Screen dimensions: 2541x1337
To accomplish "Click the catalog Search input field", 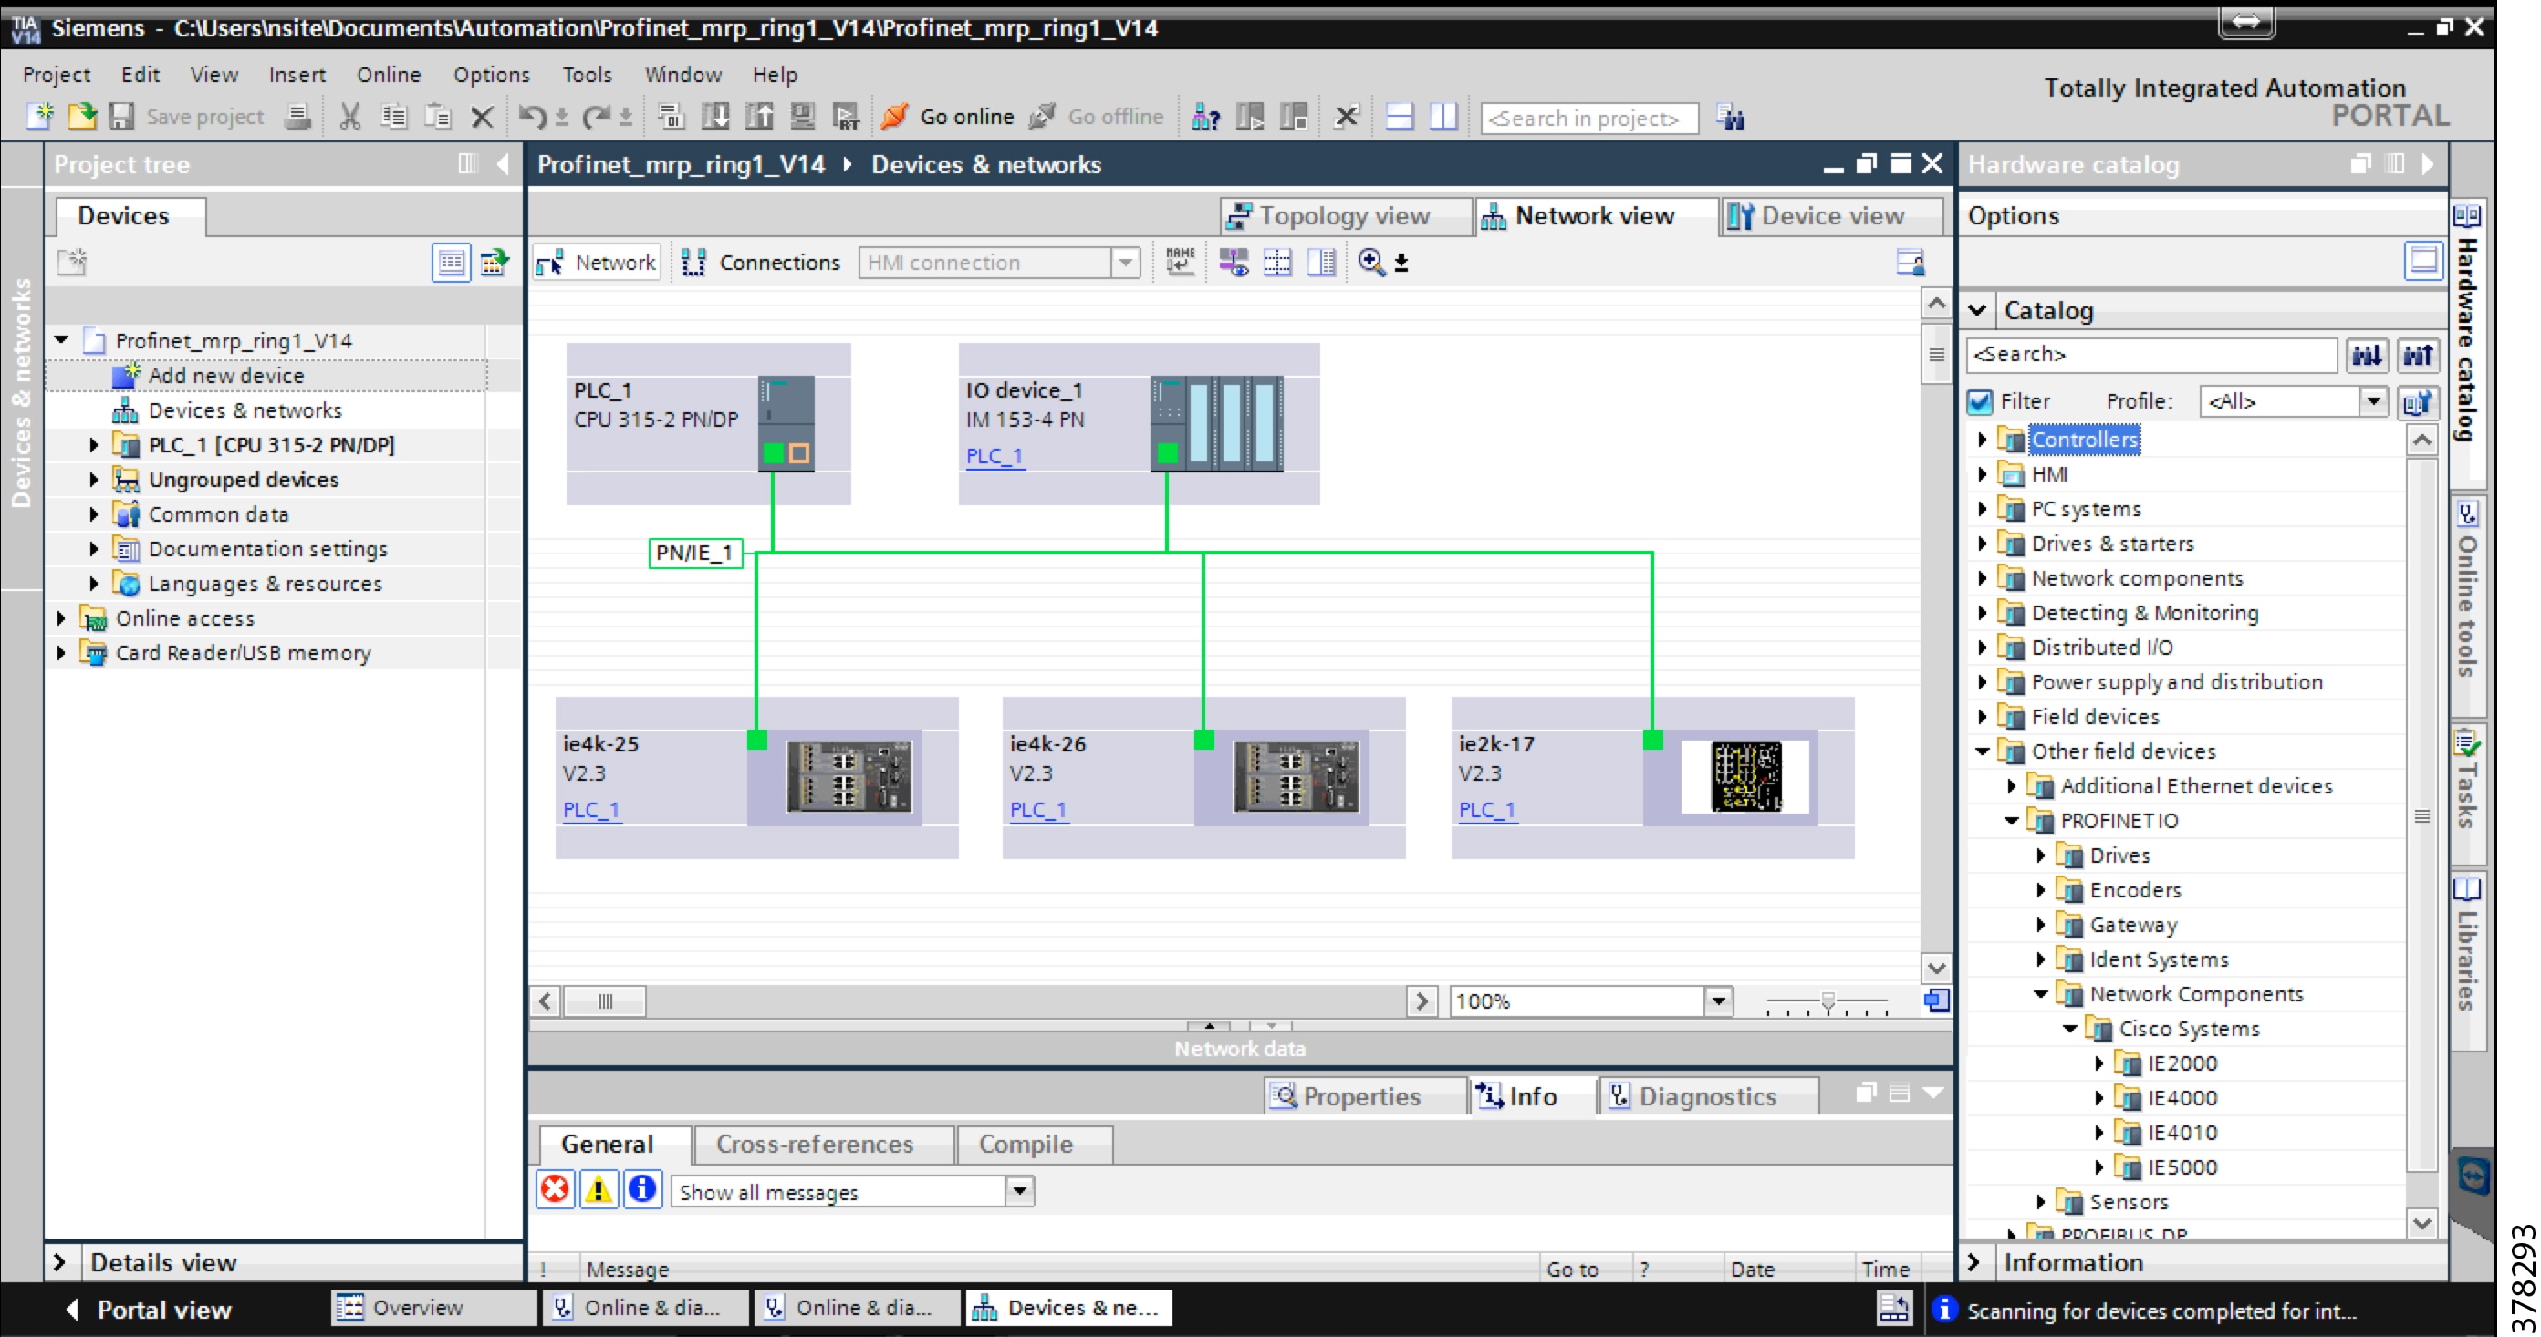I will (x=2151, y=355).
